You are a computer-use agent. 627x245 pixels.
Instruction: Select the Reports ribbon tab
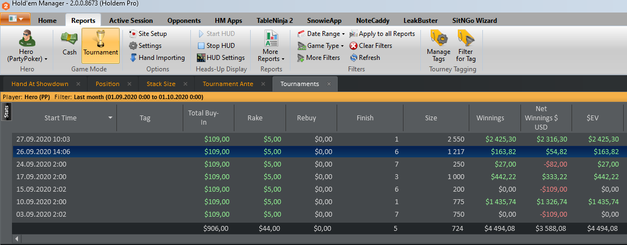click(83, 21)
